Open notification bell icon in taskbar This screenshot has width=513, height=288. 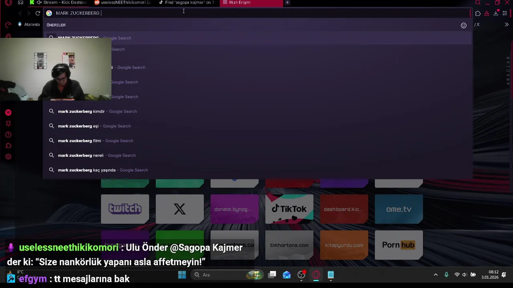(504, 275)
